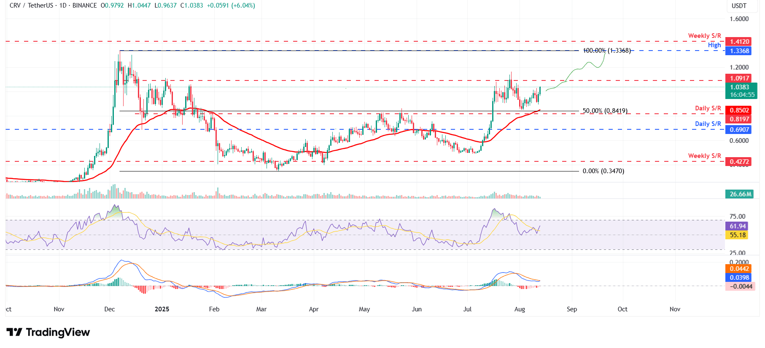Click the orange MACD signal value 0.0442
The width and height of the screenshot is (765, 348).
click(739, 269)
